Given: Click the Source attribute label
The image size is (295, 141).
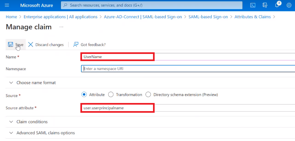Looking at the screenshot, I should click(19, 108).
